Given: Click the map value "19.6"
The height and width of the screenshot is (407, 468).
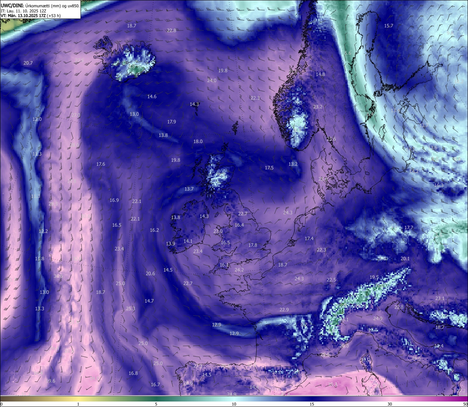Looking at the screenshot, I should pyautogui.click(x=51, y=381).
